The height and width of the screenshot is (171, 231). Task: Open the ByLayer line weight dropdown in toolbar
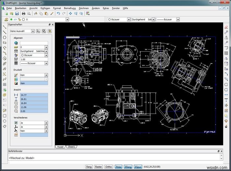pos(178,20)
